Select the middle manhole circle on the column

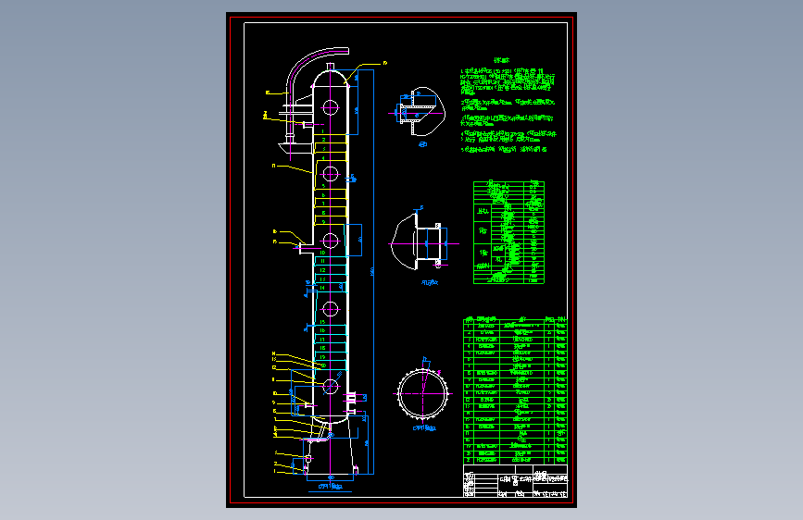tap(331, 241)
